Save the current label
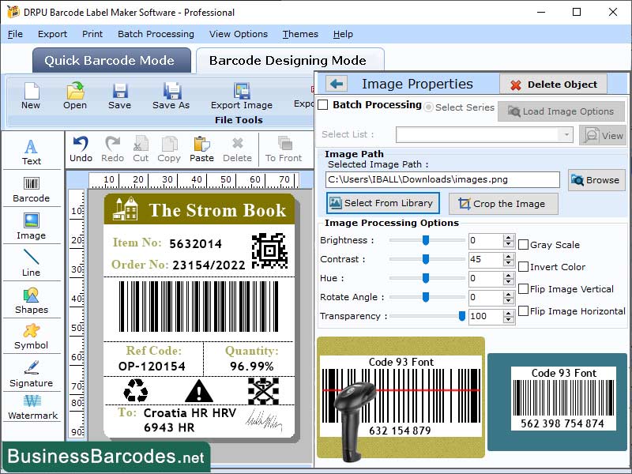 (120, 96)
